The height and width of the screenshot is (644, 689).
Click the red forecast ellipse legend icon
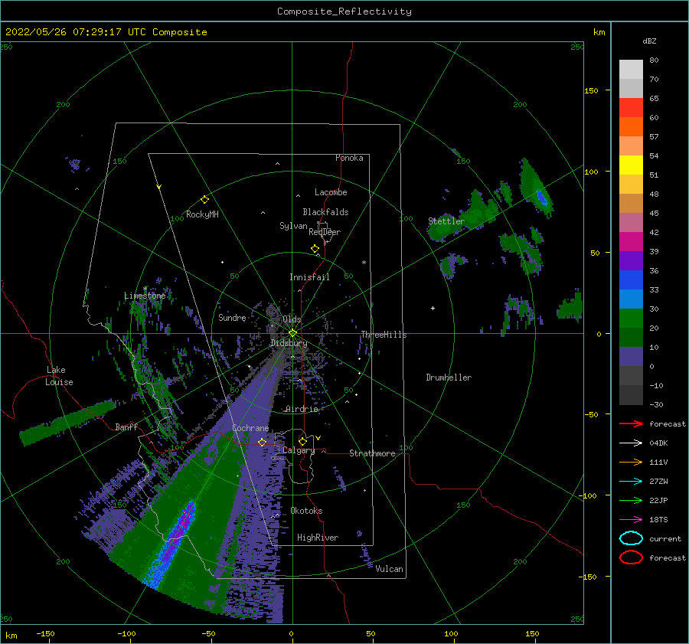[631, 557]
